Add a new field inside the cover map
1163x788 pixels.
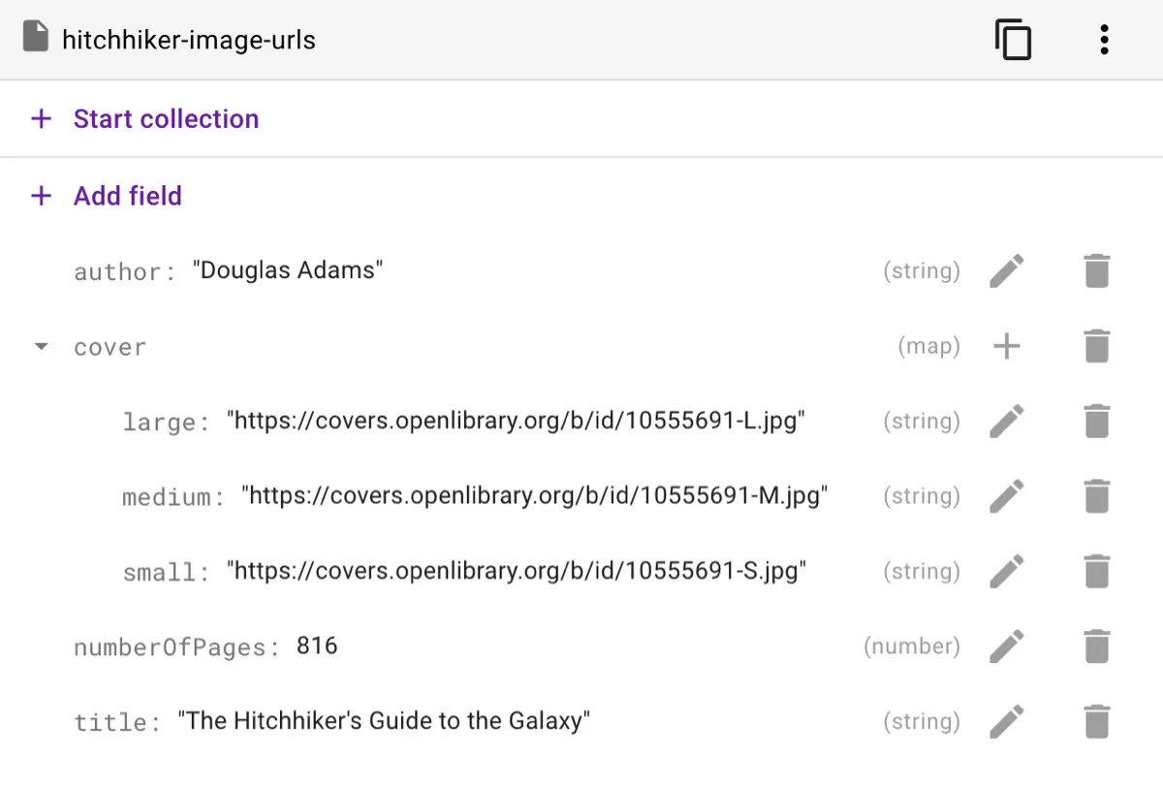click(1007, 345)
